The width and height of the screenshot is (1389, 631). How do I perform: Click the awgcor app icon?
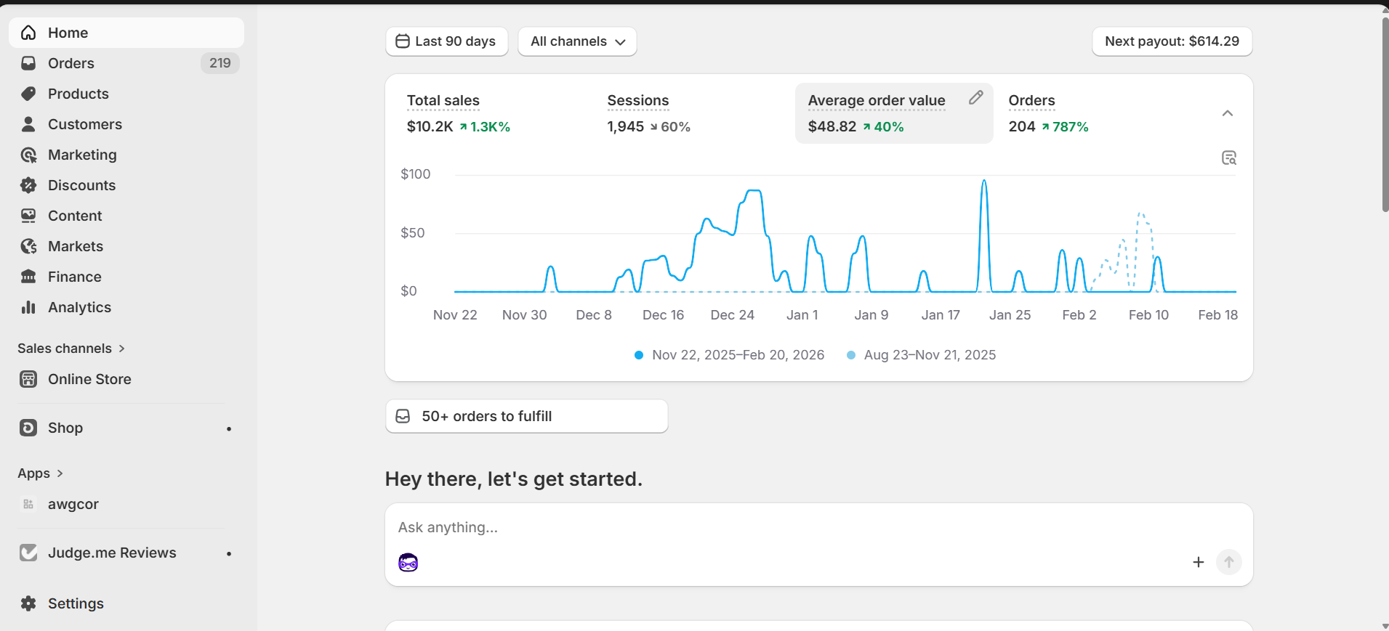pos(28,504)
